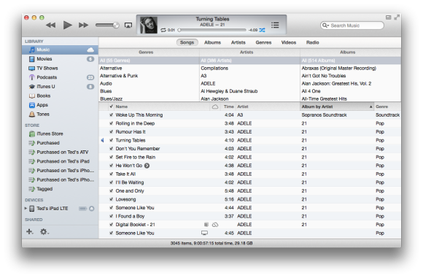This screenshot has height=278, width=423.
Task: Open the AirPlay output icon
Action: pos(128,25)
